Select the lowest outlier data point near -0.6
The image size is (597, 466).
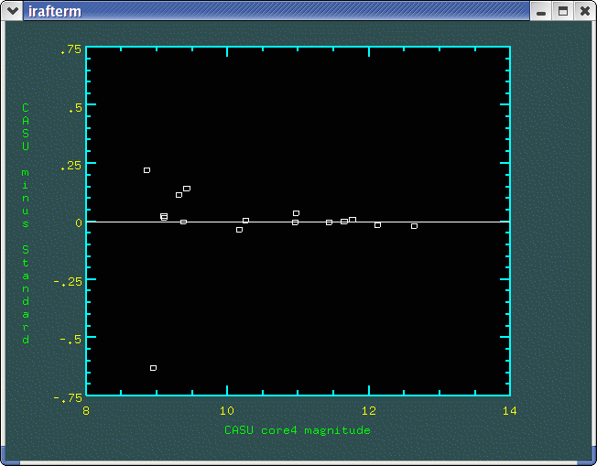(x=153, y=368)
